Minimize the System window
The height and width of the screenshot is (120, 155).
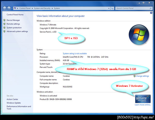pos(139,3)
